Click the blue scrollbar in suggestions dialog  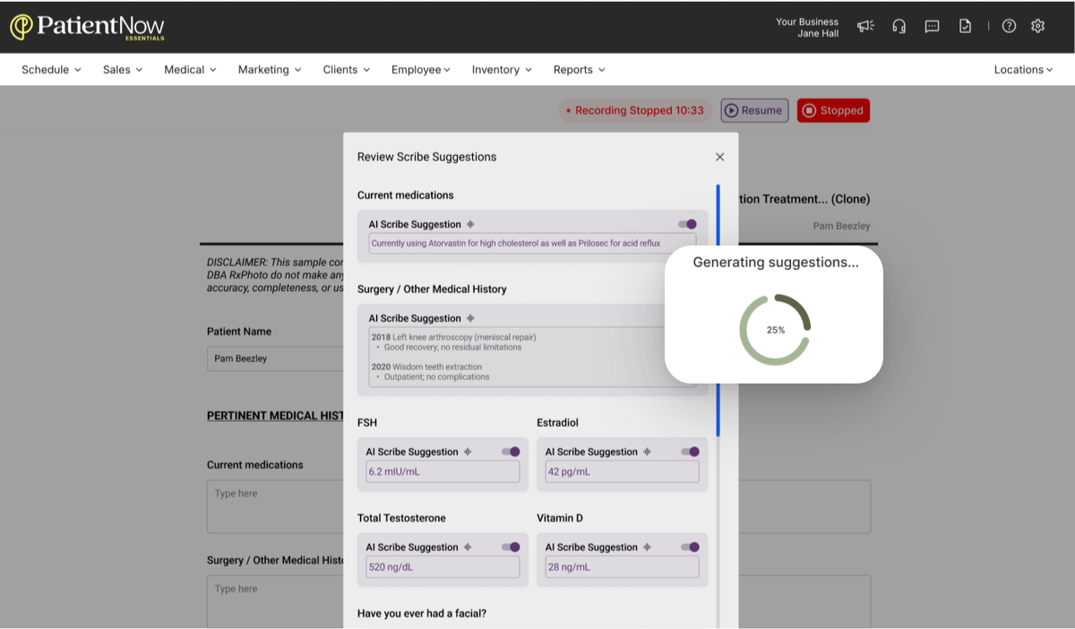718,310
